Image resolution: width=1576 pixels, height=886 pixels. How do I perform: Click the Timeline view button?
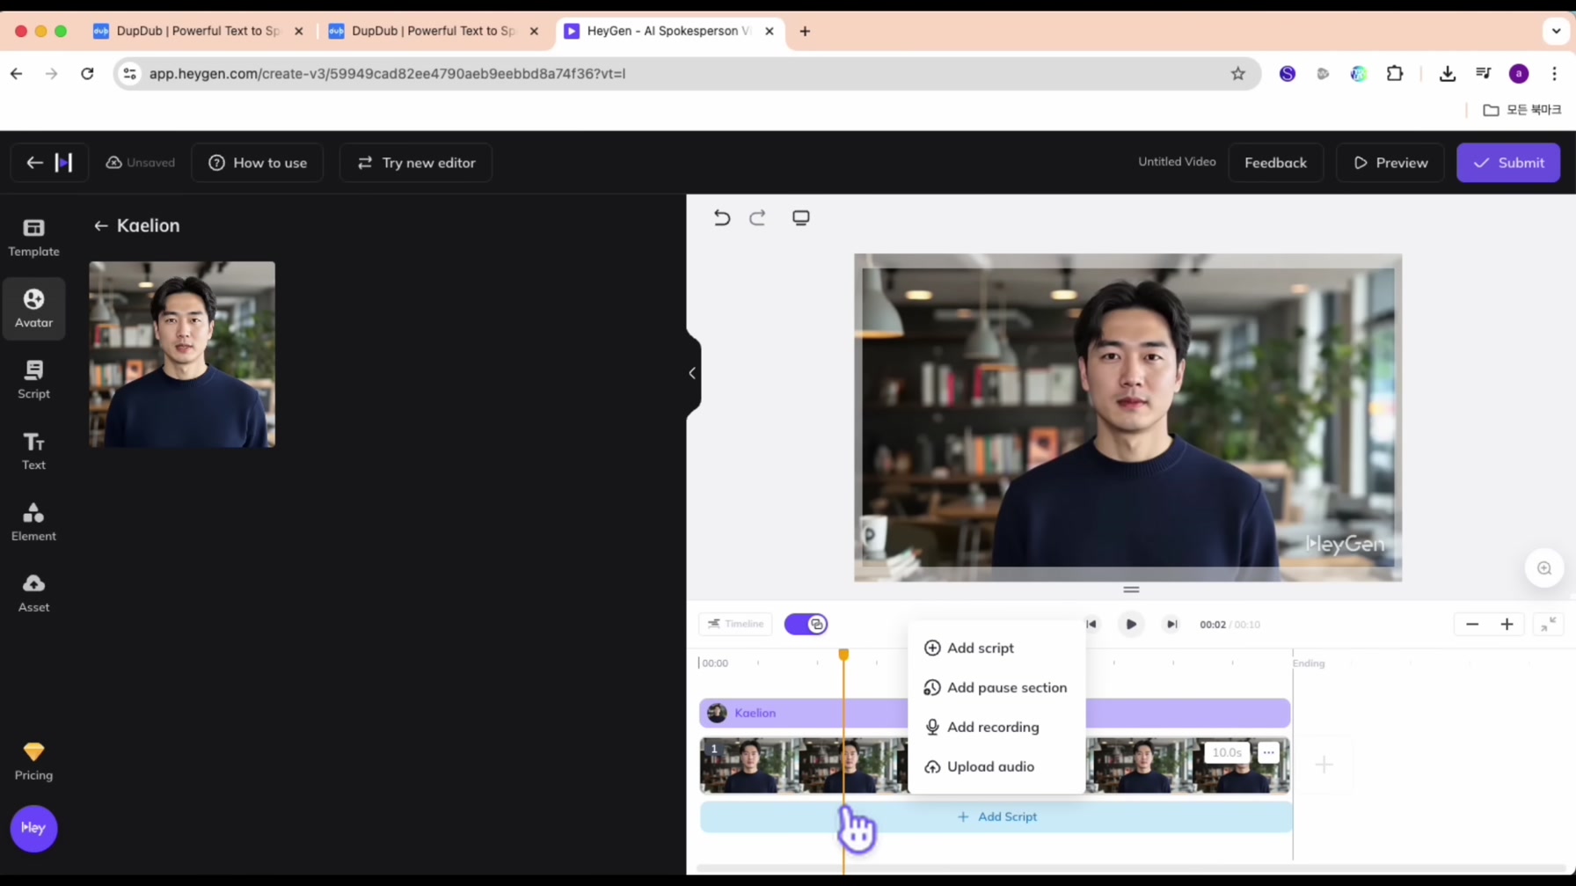click(735, 625)
